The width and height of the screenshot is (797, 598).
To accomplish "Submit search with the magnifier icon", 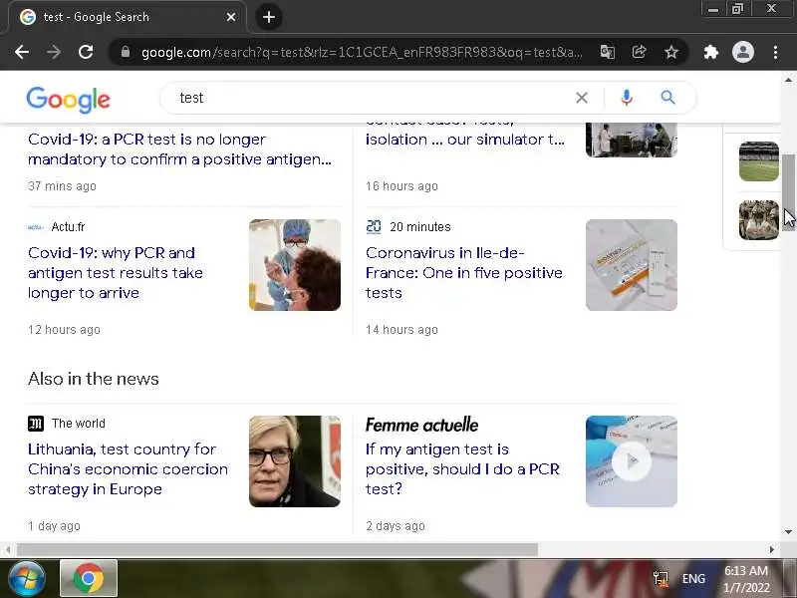I will pyautogui.click(x=667, y=97).
